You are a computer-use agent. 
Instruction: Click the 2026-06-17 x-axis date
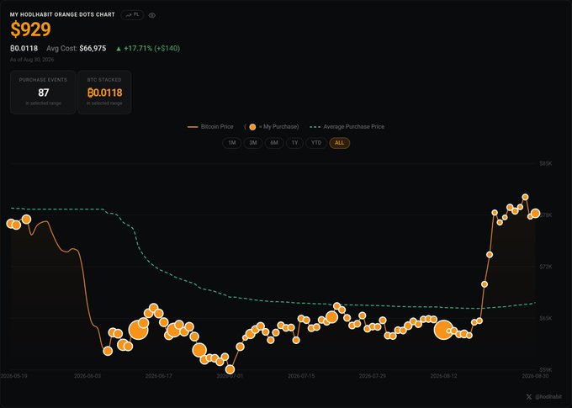point(158,376)
